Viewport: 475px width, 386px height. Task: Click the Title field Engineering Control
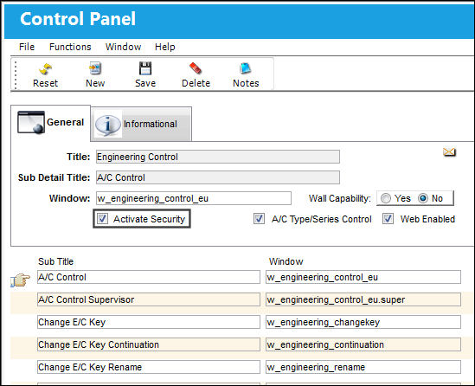218,157
